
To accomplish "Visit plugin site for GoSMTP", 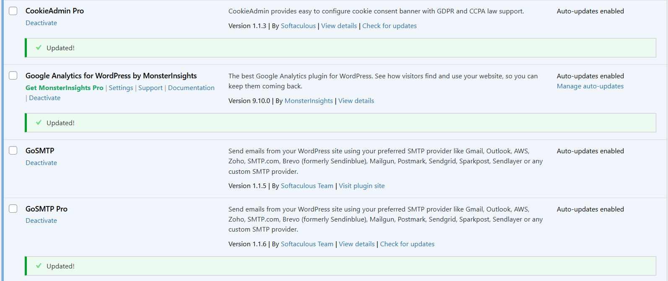I will (x=361, y=186).
